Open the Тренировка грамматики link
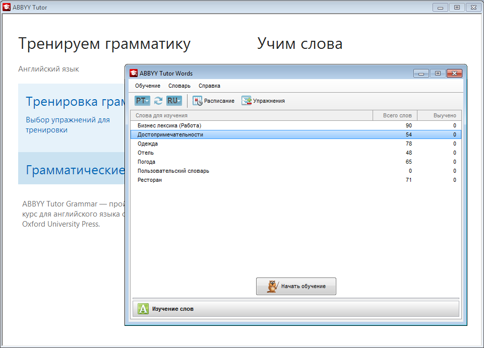484x348 pixels. click(76, 102)
